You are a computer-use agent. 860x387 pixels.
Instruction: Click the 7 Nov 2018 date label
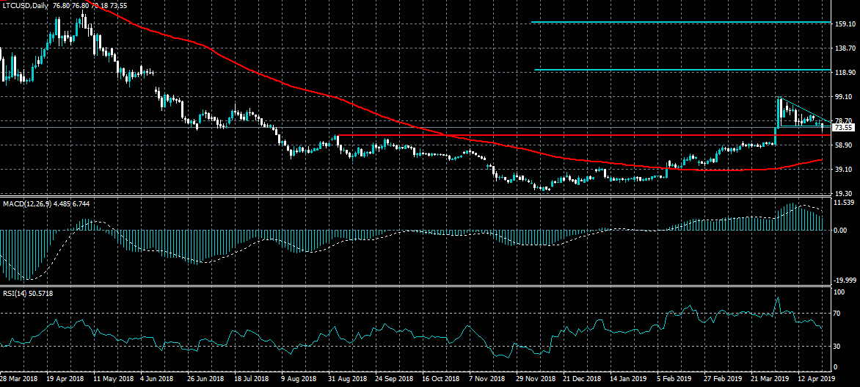click(x=485, y=380)
